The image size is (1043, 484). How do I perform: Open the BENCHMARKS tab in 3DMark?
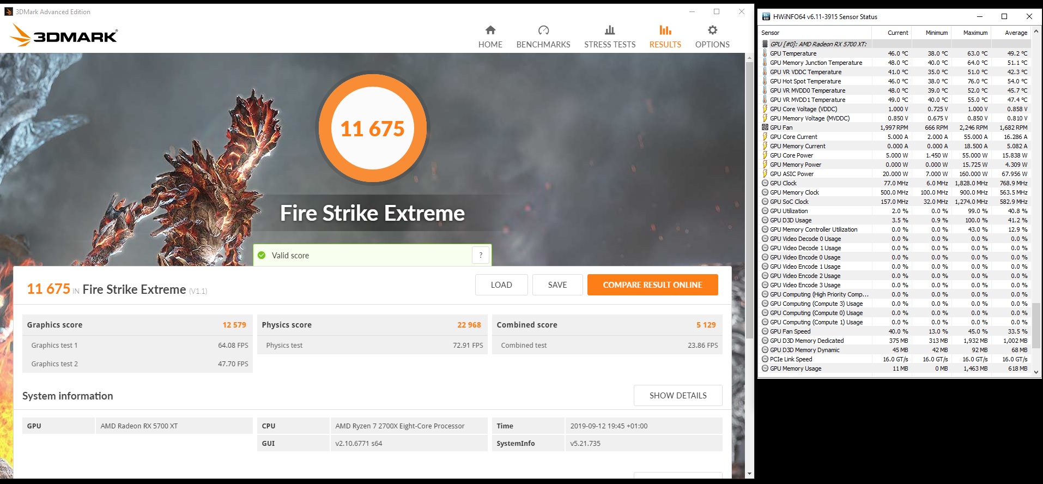click(x=543, y=37)
